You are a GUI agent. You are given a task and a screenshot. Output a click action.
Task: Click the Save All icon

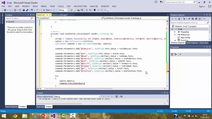[x=27, y=10]
